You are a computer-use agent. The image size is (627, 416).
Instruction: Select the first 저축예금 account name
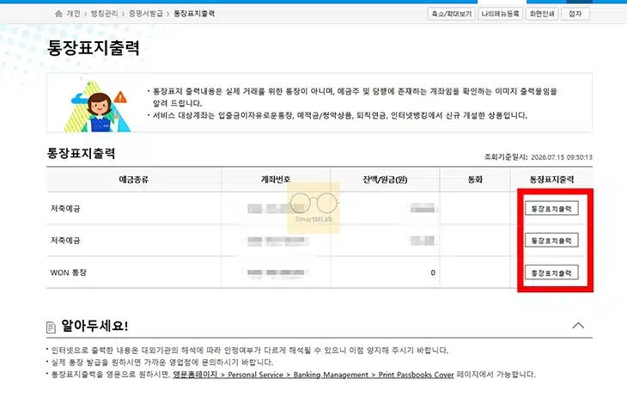point(65,208)
